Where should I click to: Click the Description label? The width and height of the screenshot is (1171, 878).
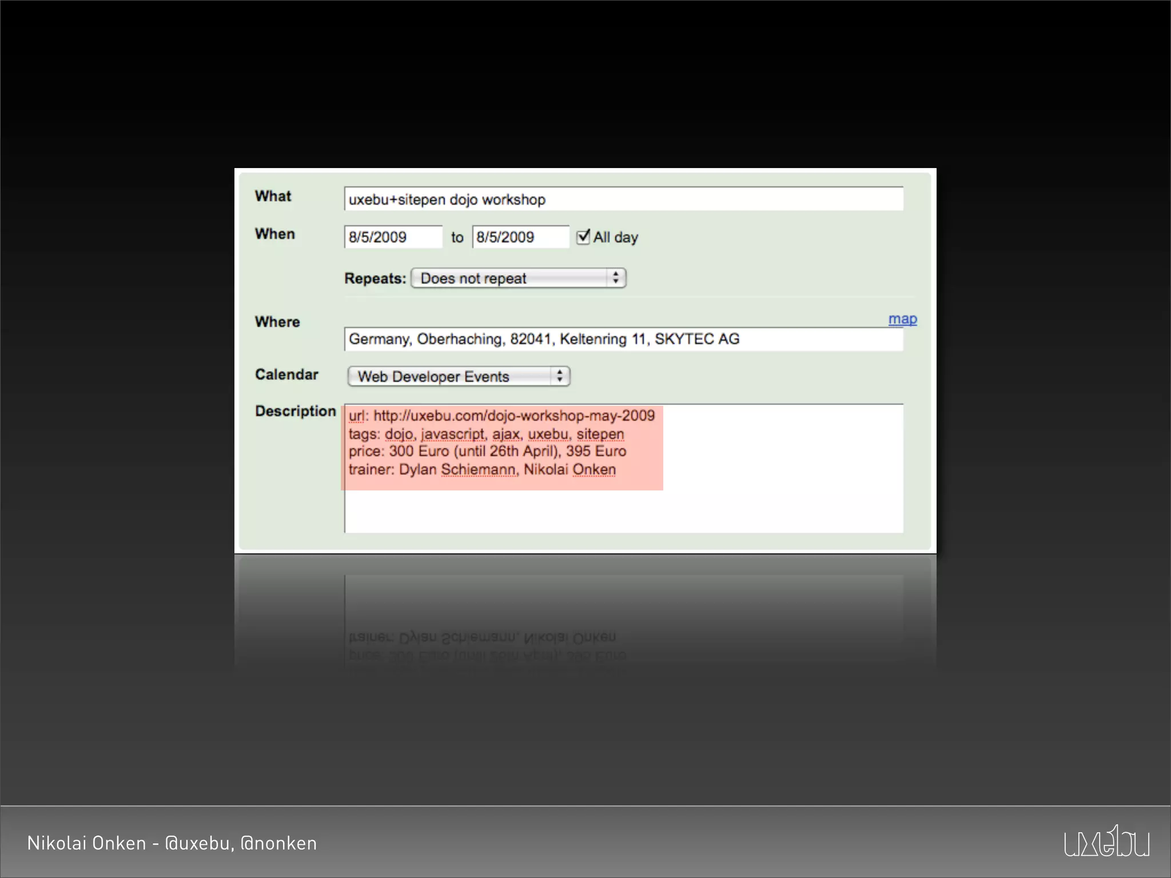point(295,411)
